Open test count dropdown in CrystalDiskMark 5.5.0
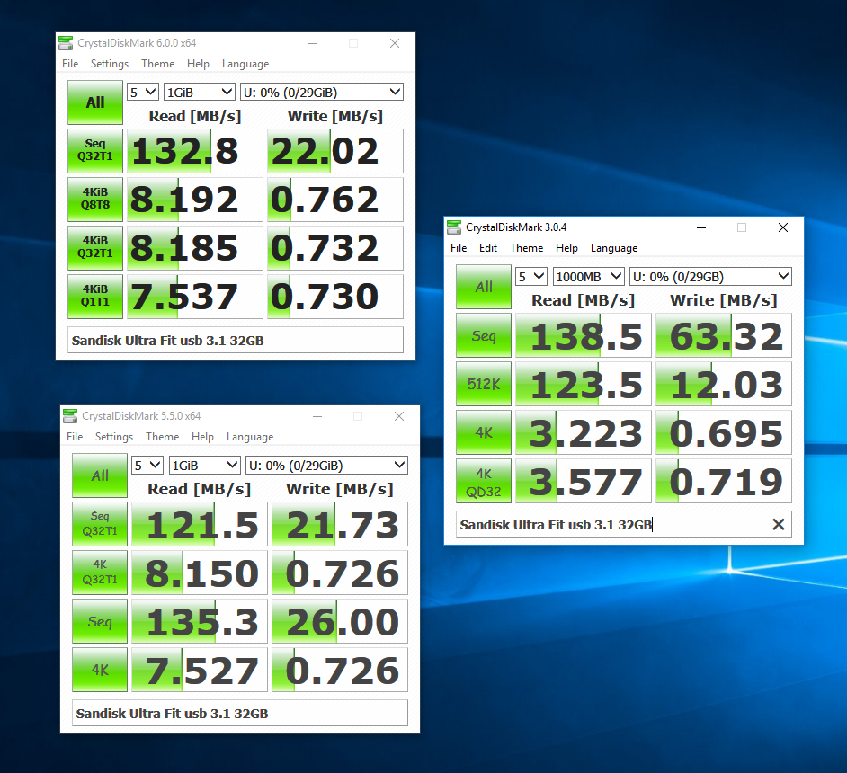The width and height of the screenshot is (847, 773). tap(147, 465)
